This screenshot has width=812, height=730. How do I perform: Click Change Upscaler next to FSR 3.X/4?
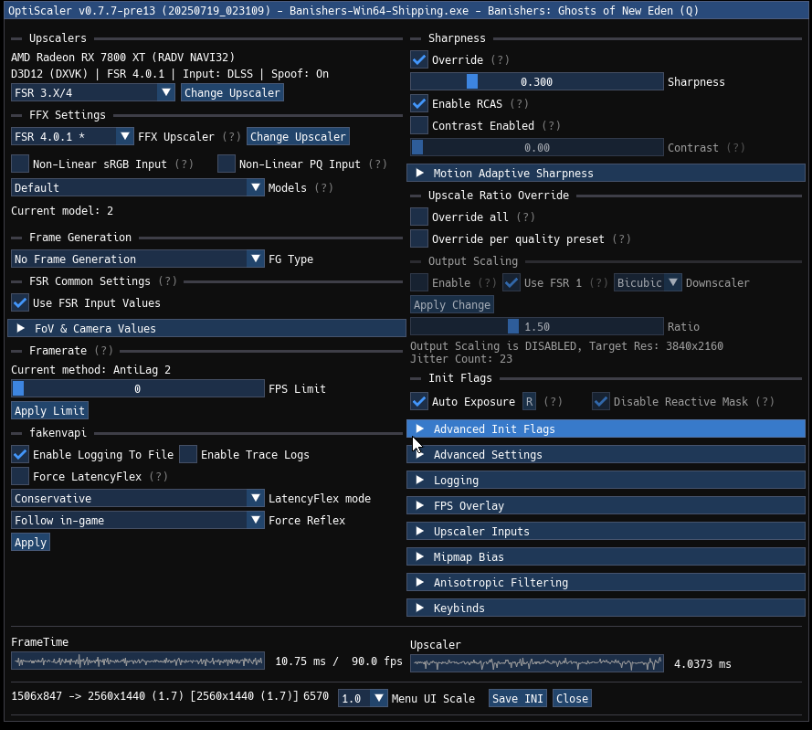[232, 93]
